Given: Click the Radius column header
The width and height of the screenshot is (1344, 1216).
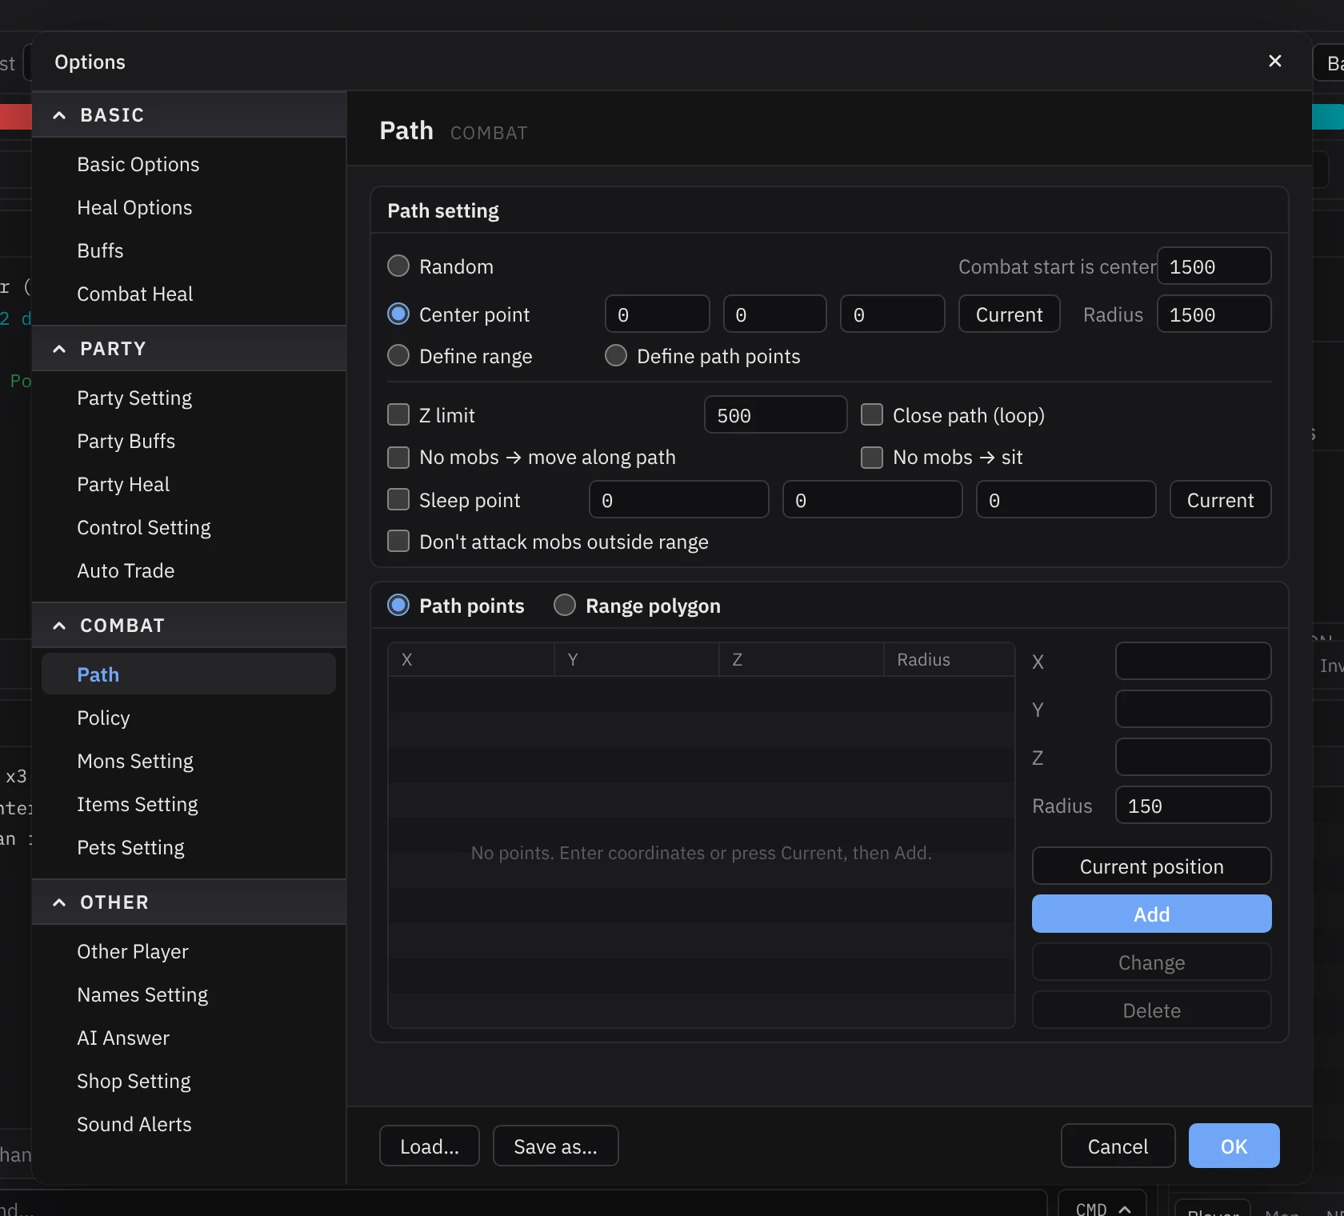Looking at the screenshot, I should tap(949, 659).
